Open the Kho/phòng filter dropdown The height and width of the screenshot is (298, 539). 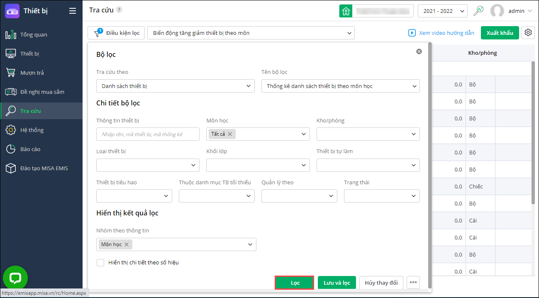point(368,134)
